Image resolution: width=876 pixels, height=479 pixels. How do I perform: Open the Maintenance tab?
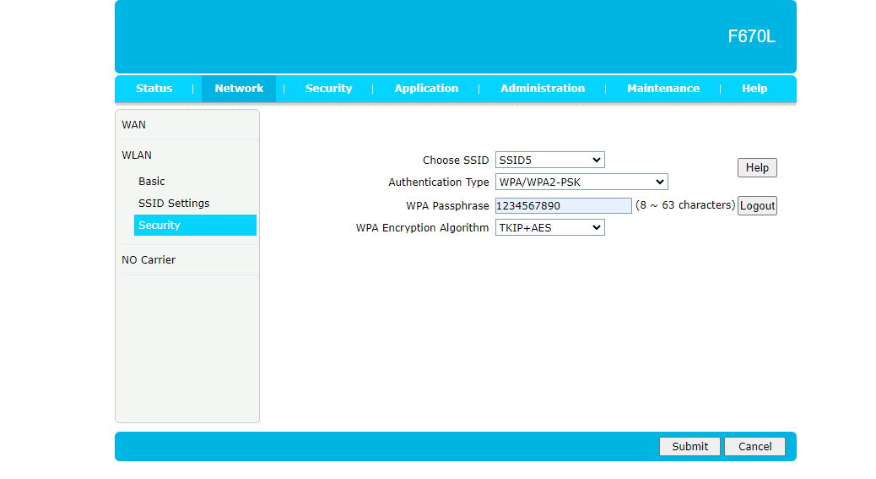tap(662, 89)
